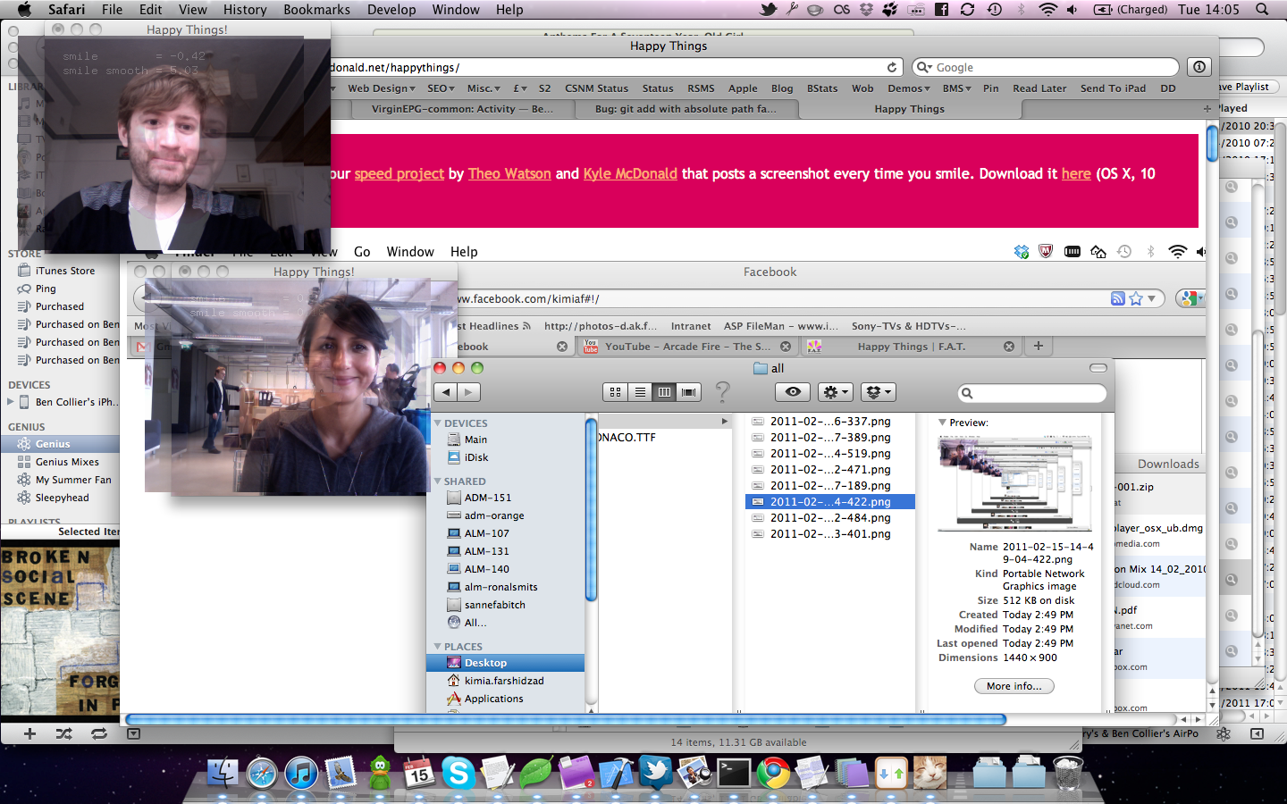Click the Finder back arrow button
Screen dimensions: 1287x804
click(446, 392)
